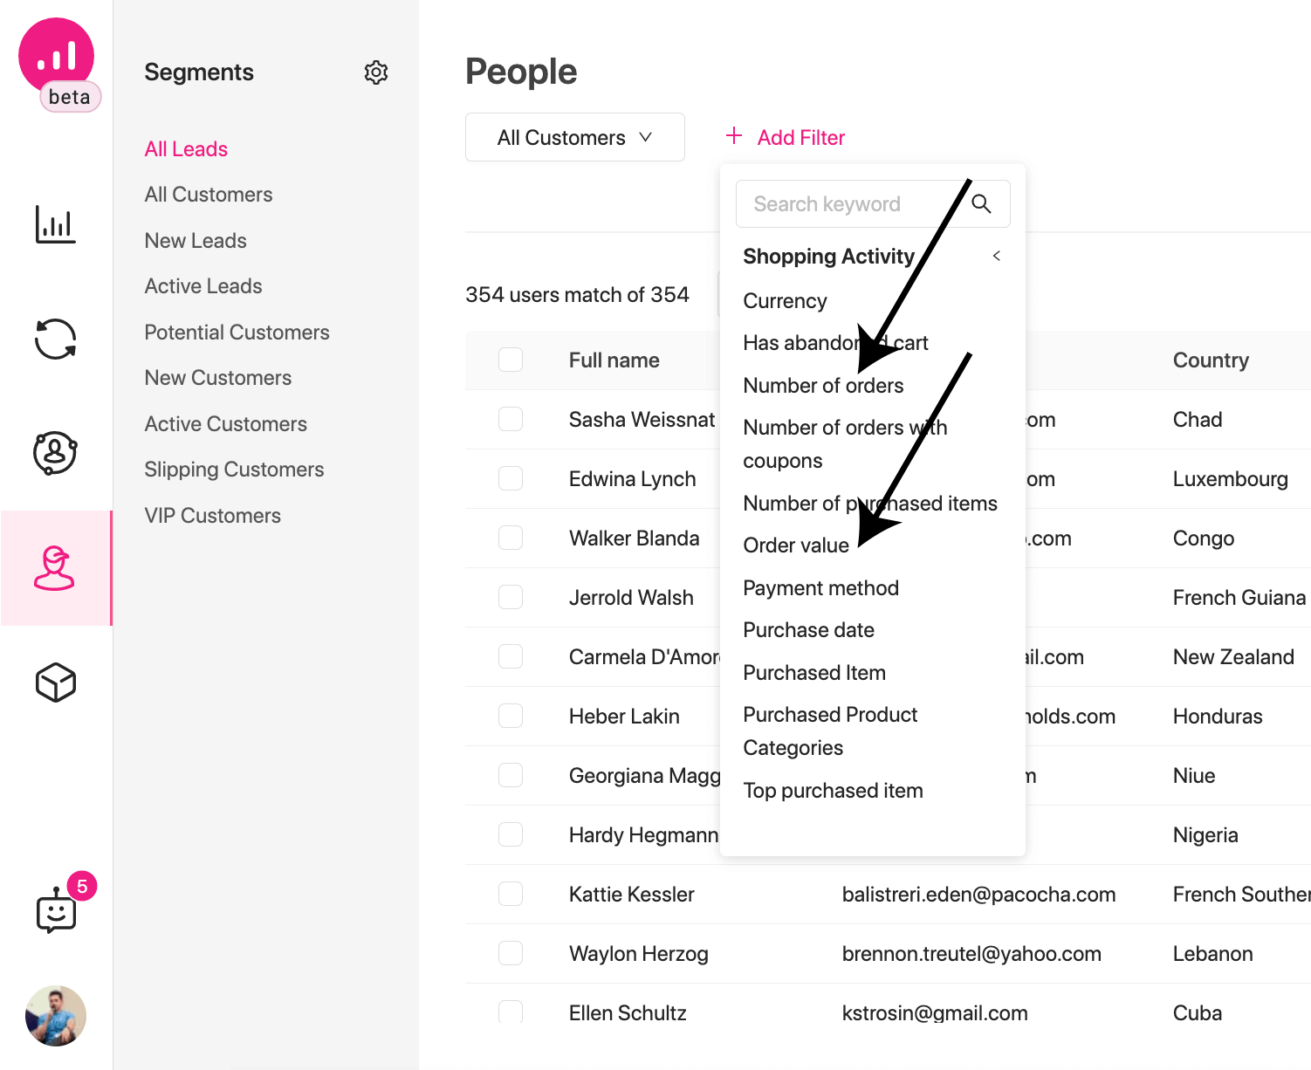Image resolution: width=1311 pixels, height=1070 pixels.
Task: Open the VIP Customers segment
Action: pos(213,516)
